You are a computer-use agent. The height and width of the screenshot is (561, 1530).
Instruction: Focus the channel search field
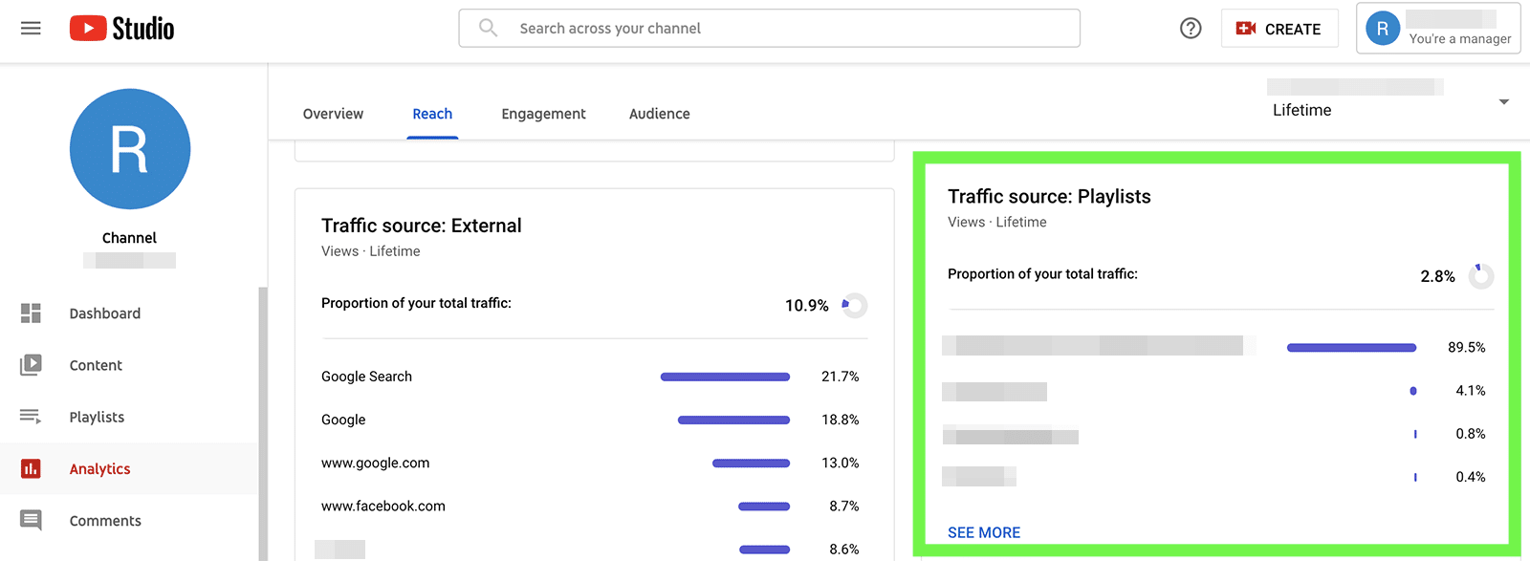[x=784, y=29]
